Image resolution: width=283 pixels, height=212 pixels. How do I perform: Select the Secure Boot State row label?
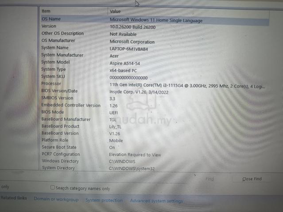59,147
